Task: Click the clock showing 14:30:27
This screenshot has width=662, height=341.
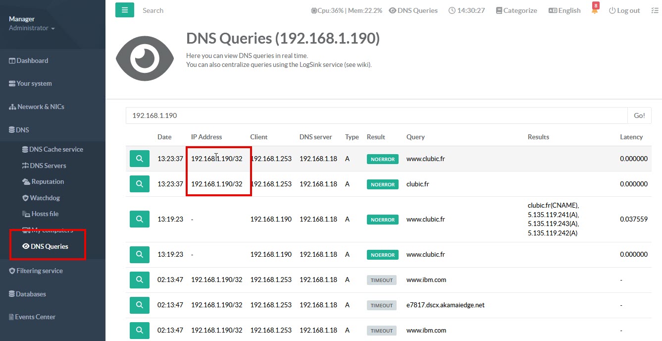Action: (466, 10)
